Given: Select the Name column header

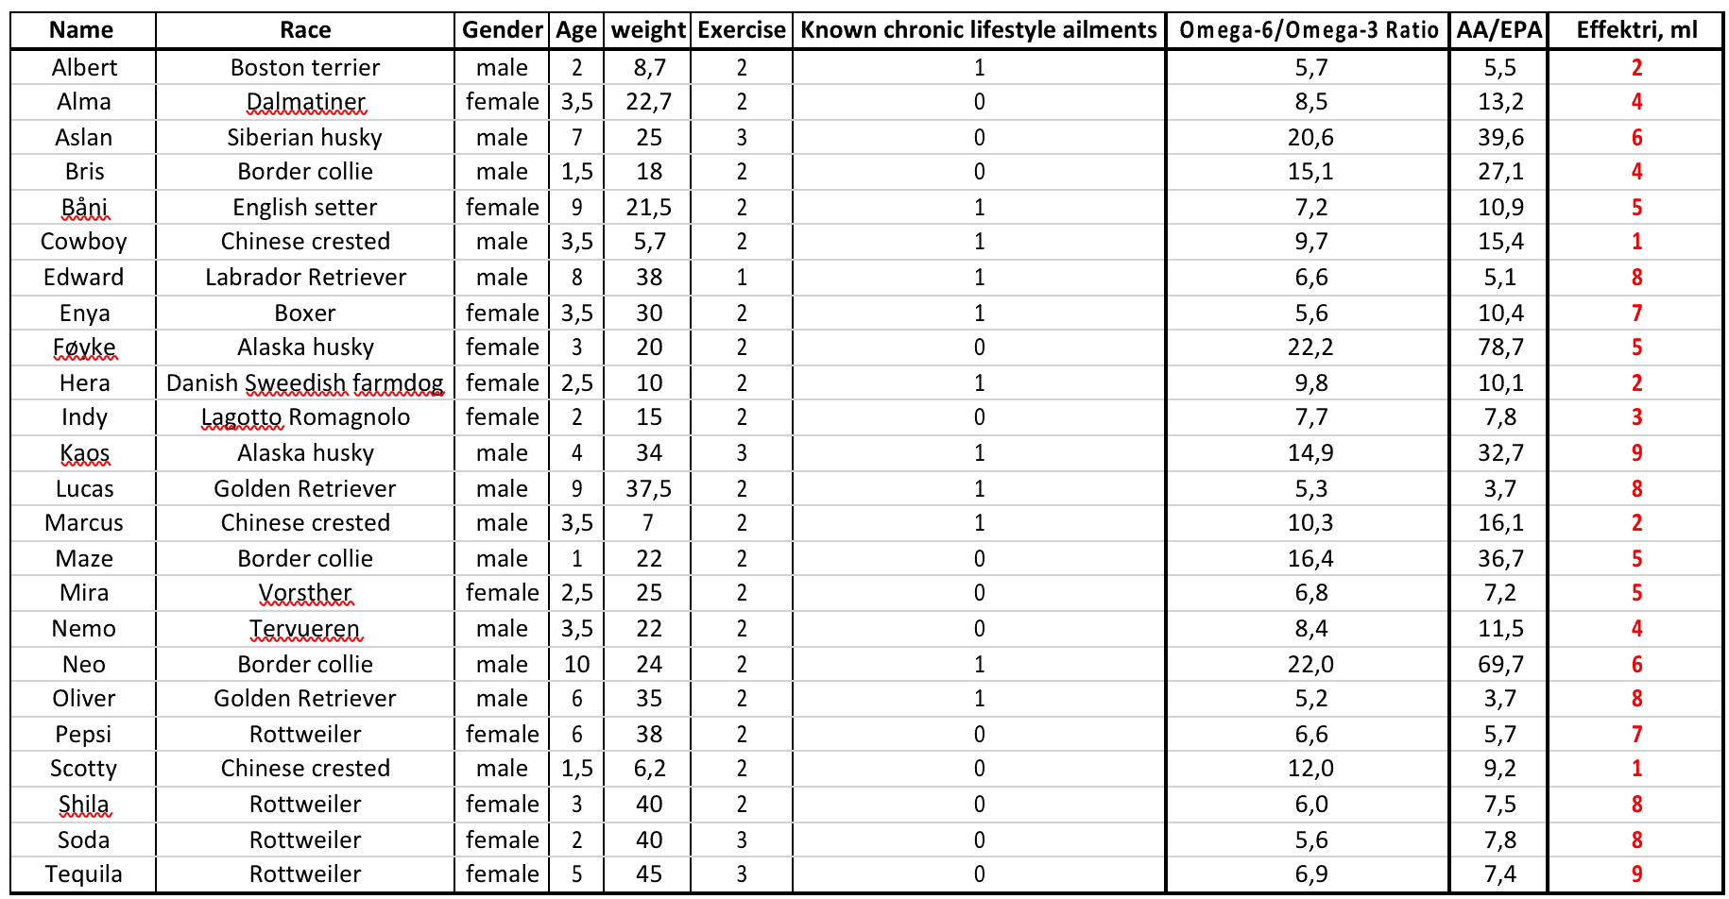Looking at the screenshot, I should pyautogui.click(x=82, y=30).
